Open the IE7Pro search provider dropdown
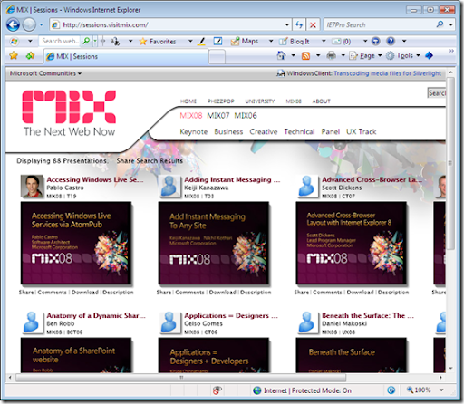This screenshot has width=464, height=404. (x=450, y=24)
